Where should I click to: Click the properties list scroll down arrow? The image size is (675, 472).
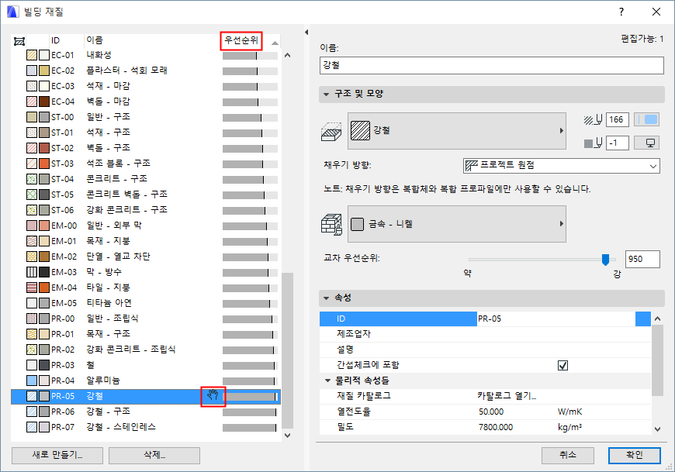pos(657,429)
